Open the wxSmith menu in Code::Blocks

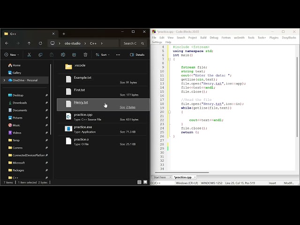239,37
